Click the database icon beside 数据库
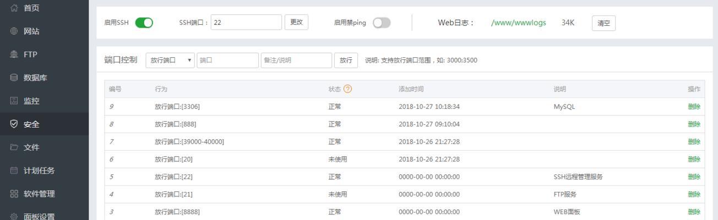This screenshot has height=220, width=718. tap(14, 78)
